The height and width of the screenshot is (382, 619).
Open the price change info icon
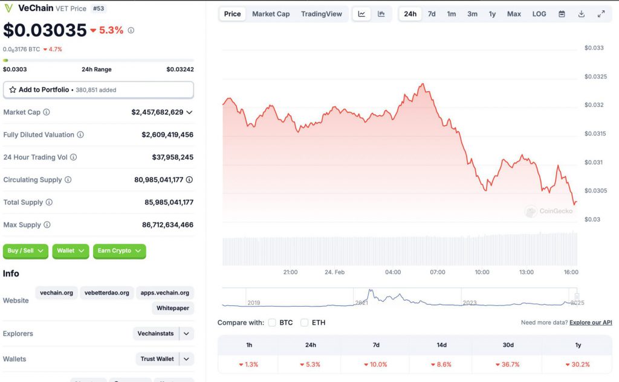[x=131, y=30]
